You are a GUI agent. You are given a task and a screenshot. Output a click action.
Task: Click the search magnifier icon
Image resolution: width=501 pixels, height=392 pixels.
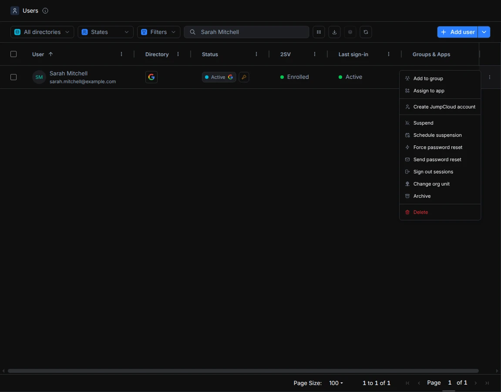pyautogui.click(x=193, y=32)
